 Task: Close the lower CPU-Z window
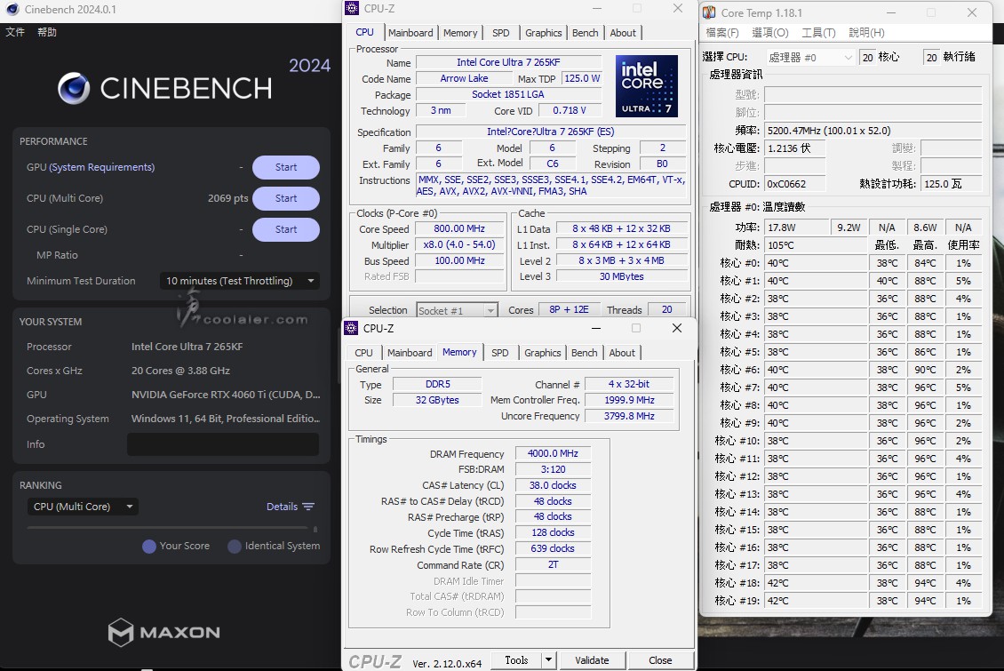point(677,328)
